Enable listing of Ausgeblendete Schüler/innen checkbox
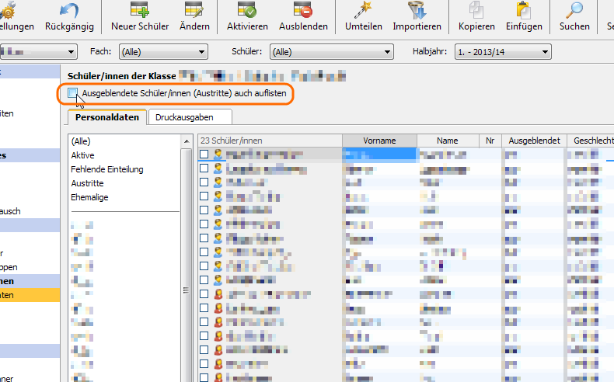 73,93
